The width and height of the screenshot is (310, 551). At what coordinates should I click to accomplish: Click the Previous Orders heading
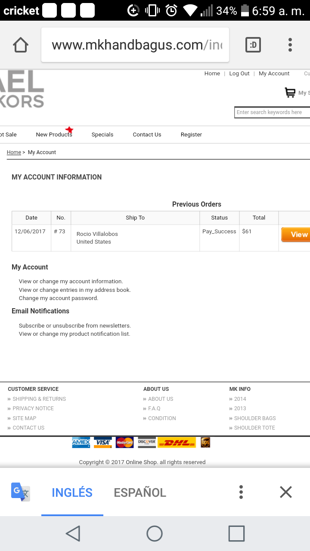197,204
